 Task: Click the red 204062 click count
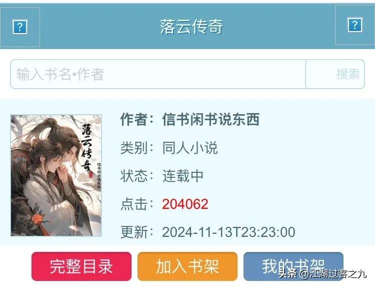[x=185, y=204]
